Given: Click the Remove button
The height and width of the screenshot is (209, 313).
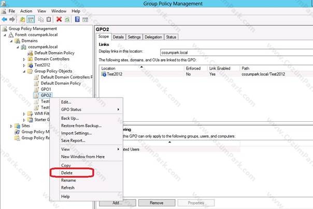Looking at the screenshot, I should point(156,203).
